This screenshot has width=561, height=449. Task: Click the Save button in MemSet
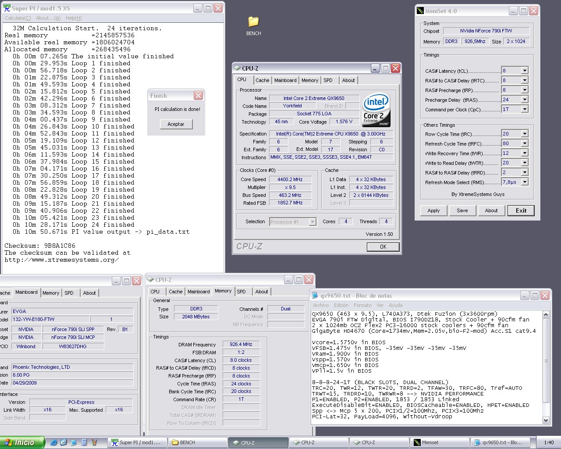462,210
